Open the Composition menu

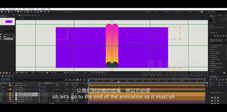point(12,9)
